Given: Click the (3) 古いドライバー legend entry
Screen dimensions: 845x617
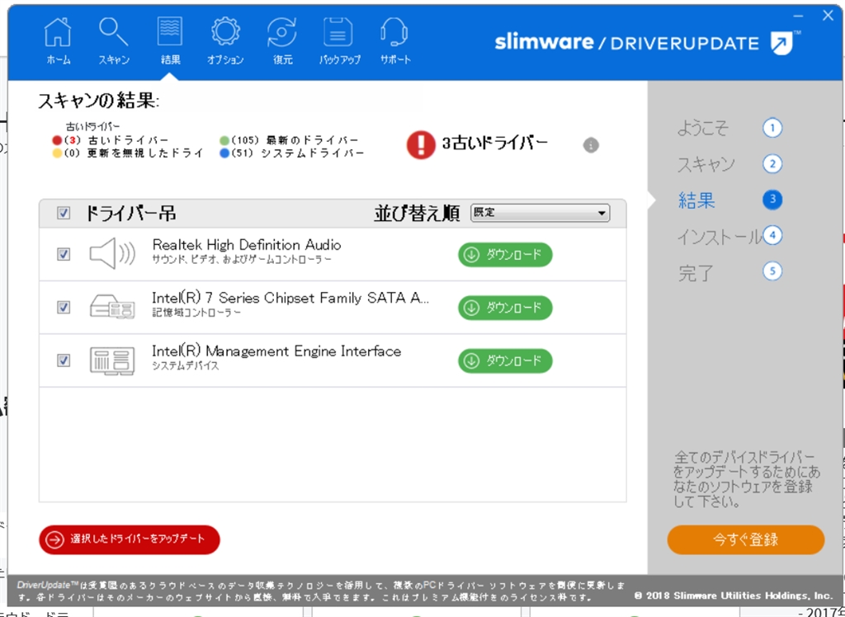Looking at the screenshot, I should (111, 141).
